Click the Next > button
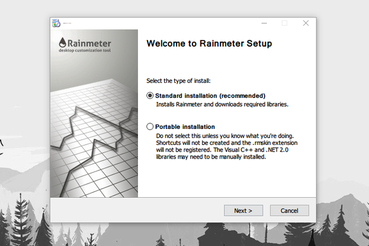The height and width of the screenshot is (246, 369). (244, 210)
